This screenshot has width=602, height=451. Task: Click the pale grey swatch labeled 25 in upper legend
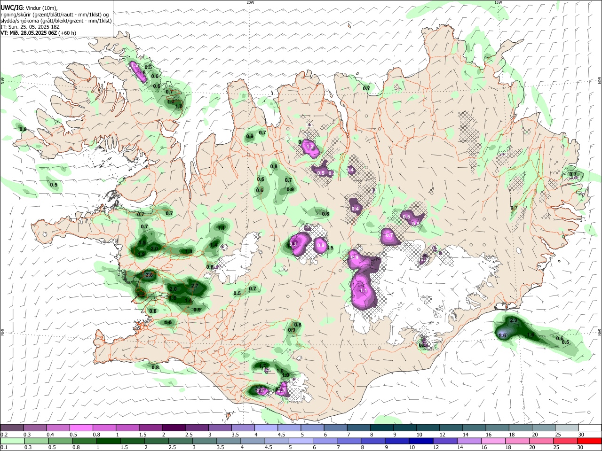pyautogui.click(x=567, y=428)
